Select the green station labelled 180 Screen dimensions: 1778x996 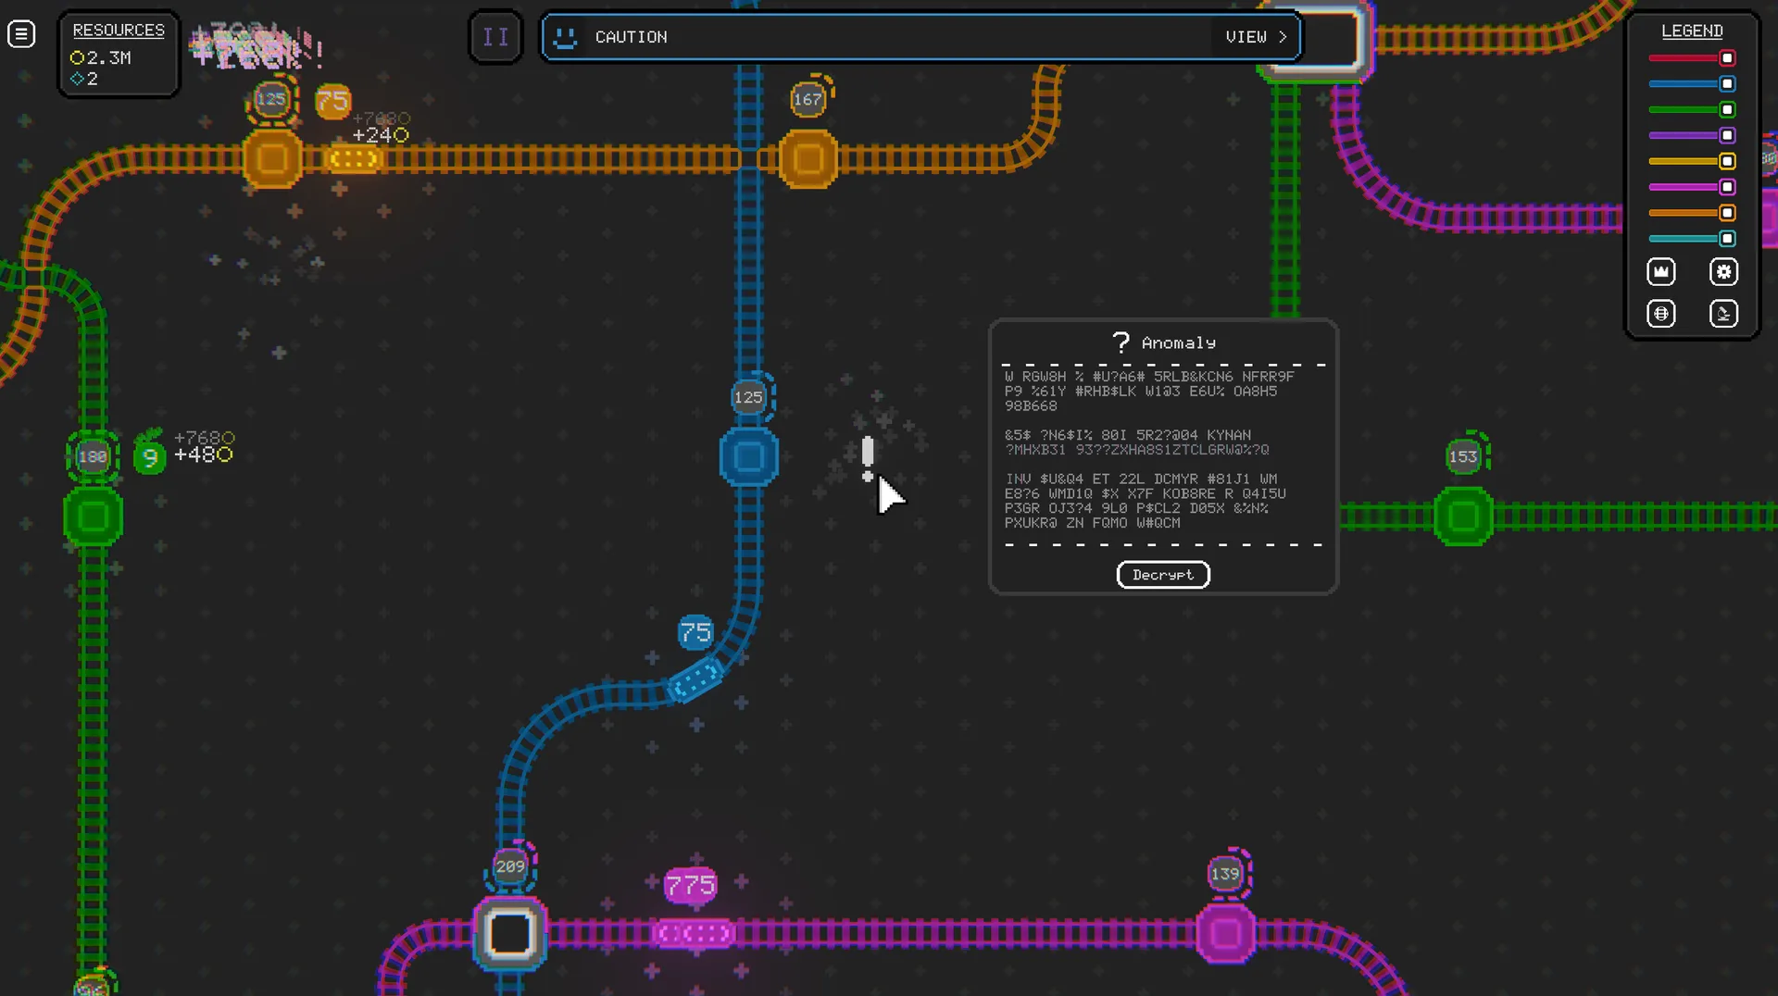tap(93, 517)
